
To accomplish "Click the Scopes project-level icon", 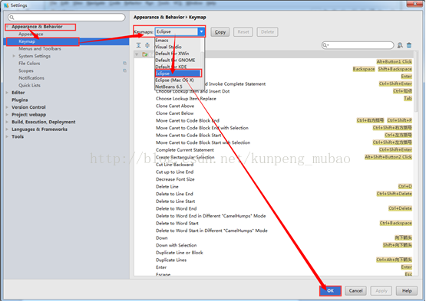I will [124, 70].
